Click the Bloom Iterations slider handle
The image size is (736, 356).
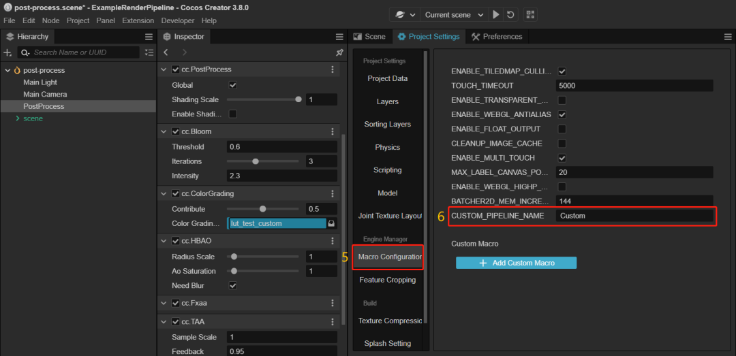point(256,161)
